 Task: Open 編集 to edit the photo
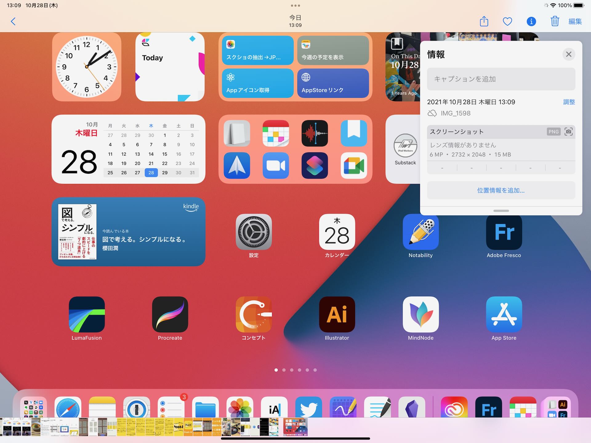575,21
